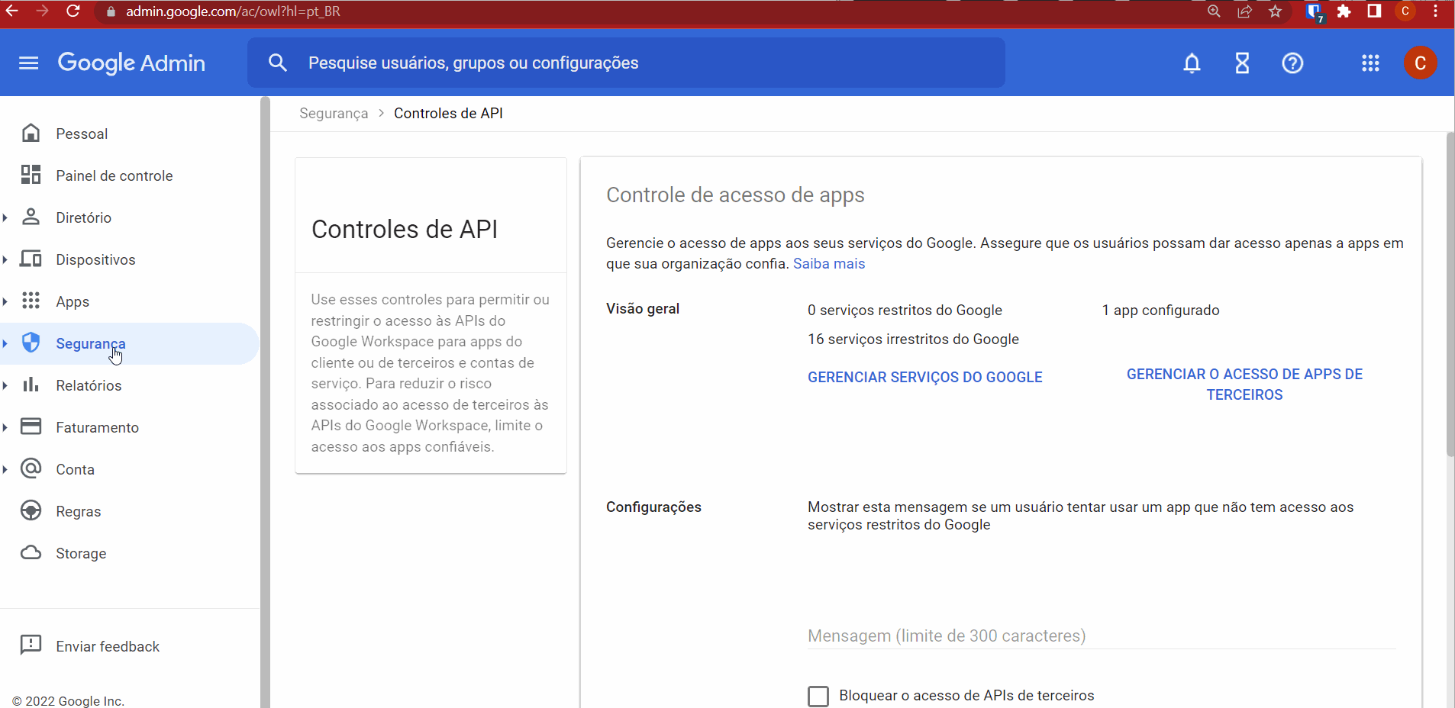The height and width of the screenshot is (708, 1455).
Task: Click the Segurança shield icon
Action: pyautogui.click(x=31, y=343)
